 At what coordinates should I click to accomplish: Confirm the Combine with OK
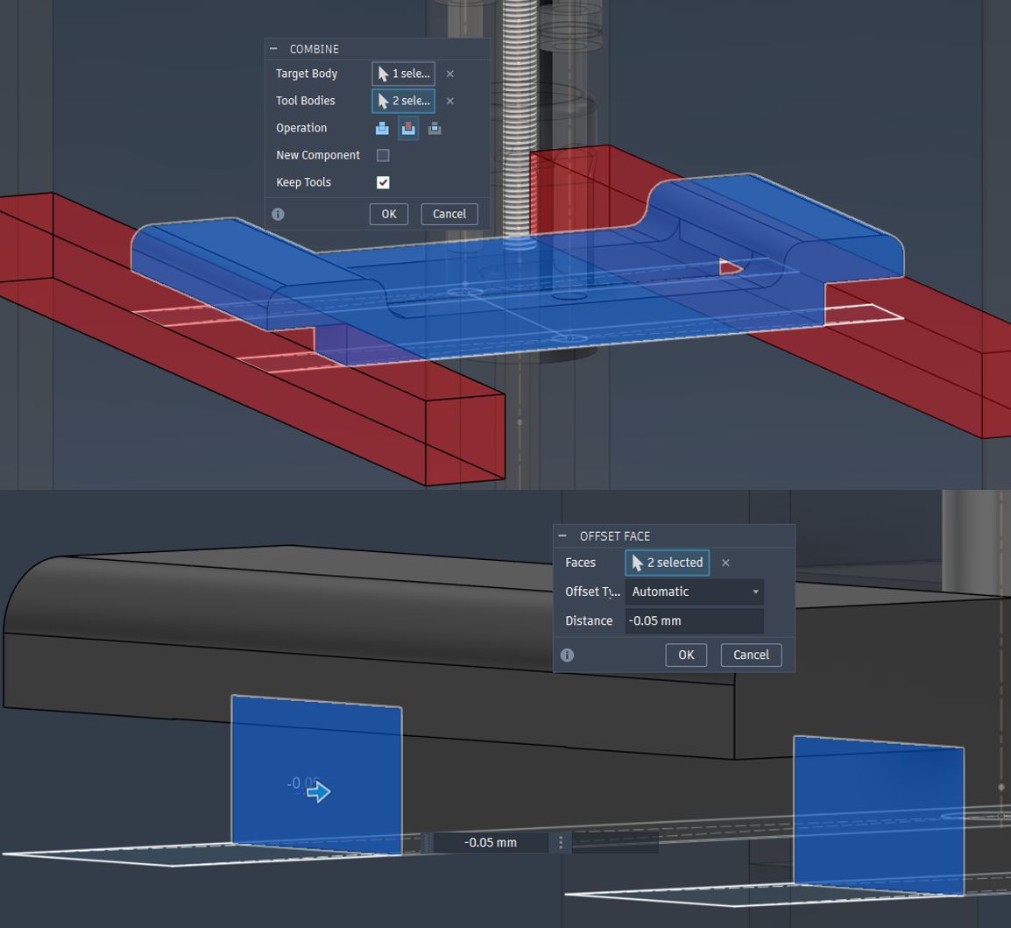tap(388, 214)
